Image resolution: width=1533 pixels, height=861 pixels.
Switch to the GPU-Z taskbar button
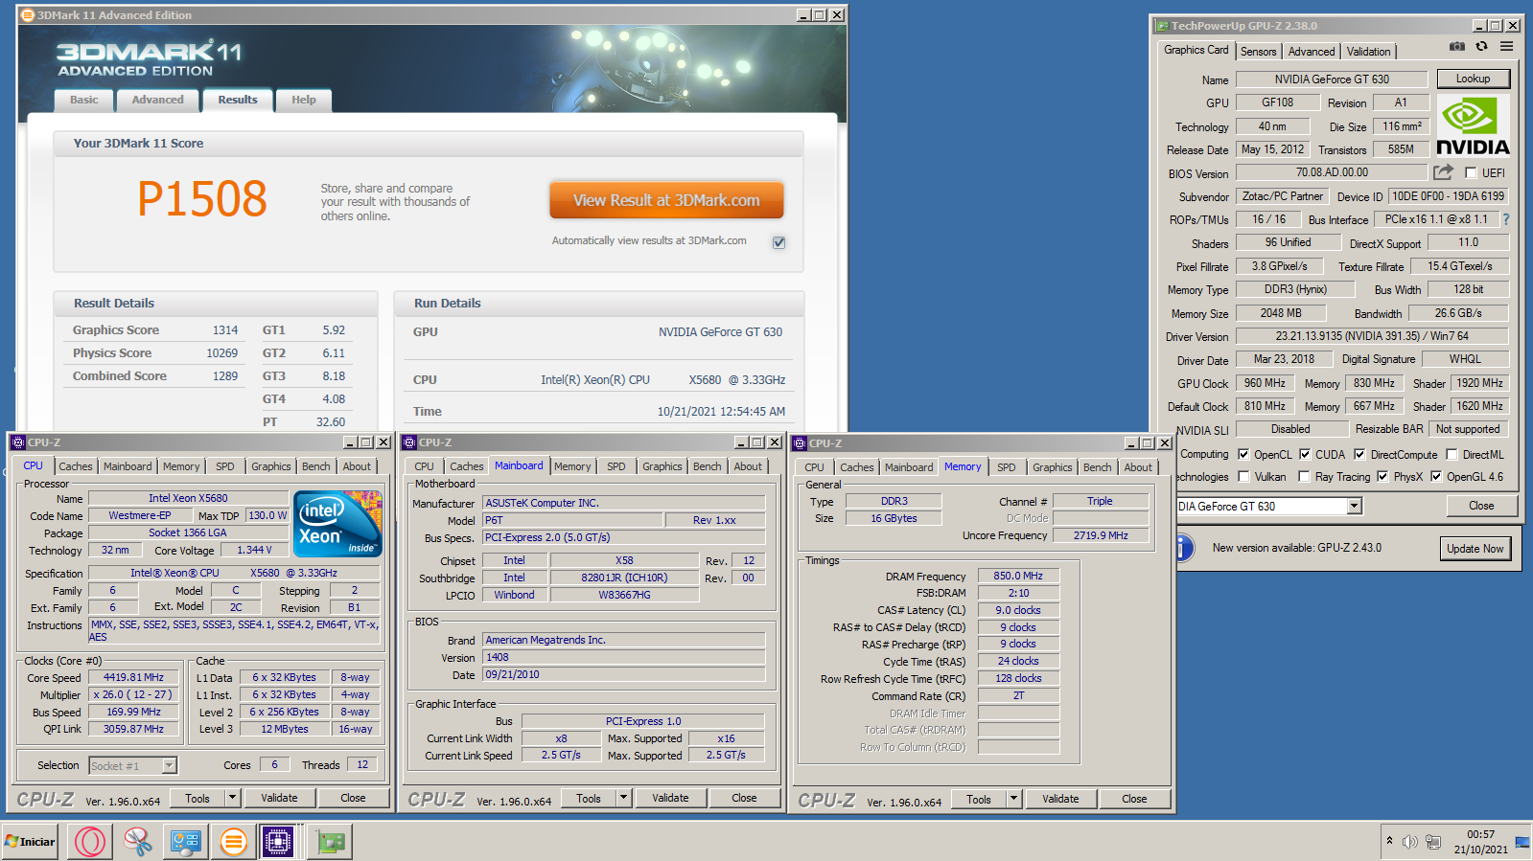(x=331, y=842)
